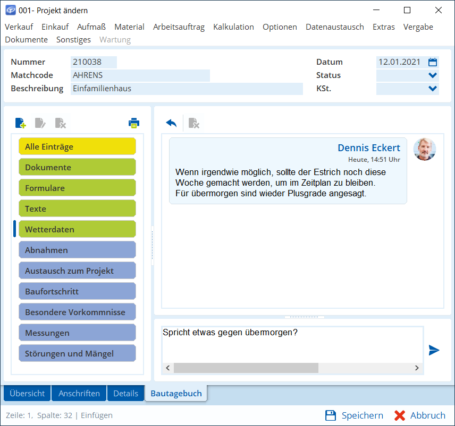The image size is (455, 426).
Task: Switch to the Übersicht tab
Action: coord(27,394)
